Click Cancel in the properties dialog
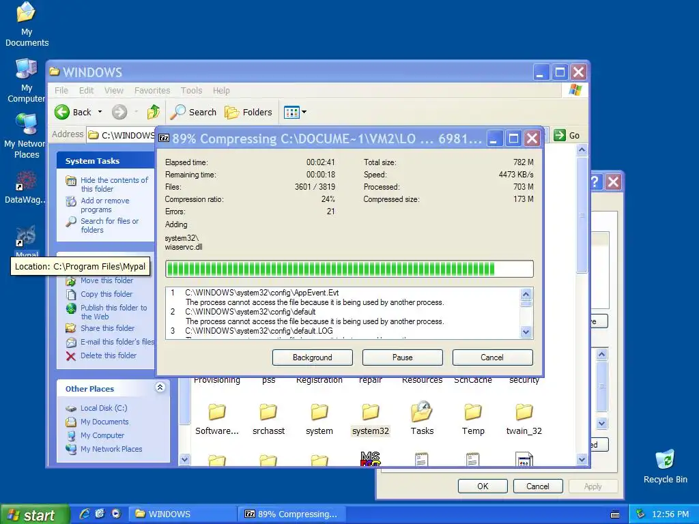The image size is (699, 524). click(x=538, y=486)
